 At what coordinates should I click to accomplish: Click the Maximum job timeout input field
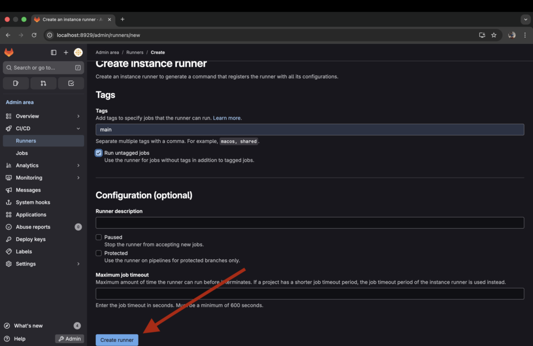(x=310, y=293)
